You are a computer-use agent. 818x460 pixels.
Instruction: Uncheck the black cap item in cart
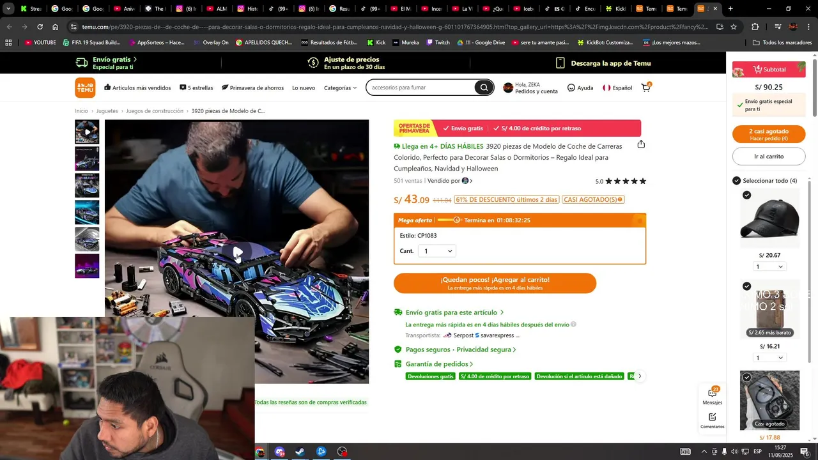(747, 195)
